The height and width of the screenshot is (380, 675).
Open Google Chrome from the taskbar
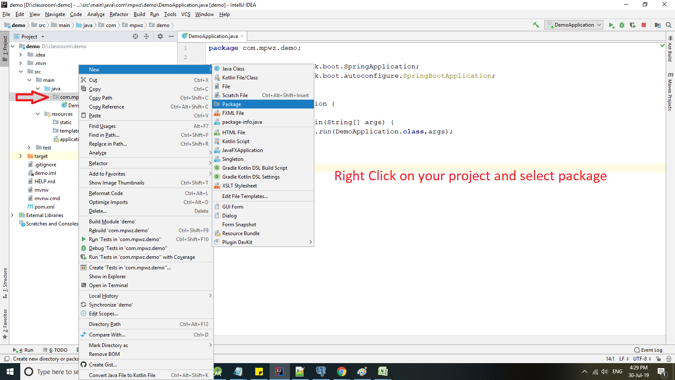point(342,372)
